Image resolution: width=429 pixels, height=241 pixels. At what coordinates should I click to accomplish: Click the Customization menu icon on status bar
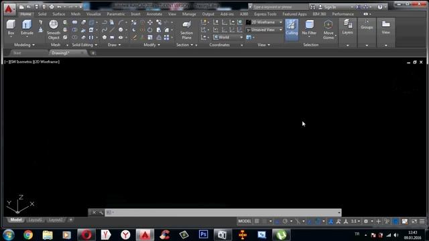pos(422,222)
